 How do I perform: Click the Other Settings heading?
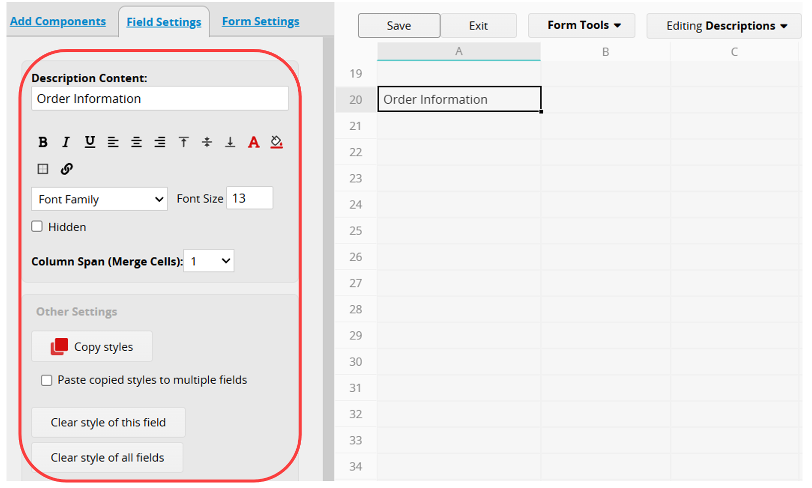coord(76,312)
